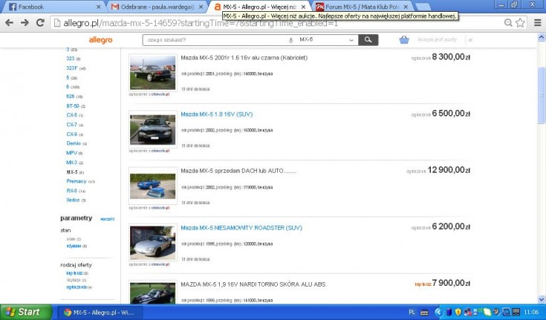Switch to the Odebrane Gmail tab

pyautogui.click(x=157, y=7)
